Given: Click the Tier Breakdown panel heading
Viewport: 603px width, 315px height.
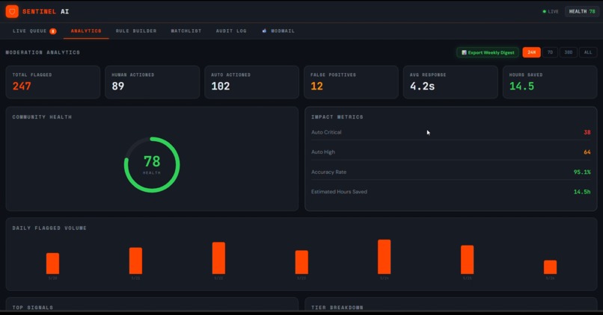Looking at the screenshot, I should (x=337, y=308).
